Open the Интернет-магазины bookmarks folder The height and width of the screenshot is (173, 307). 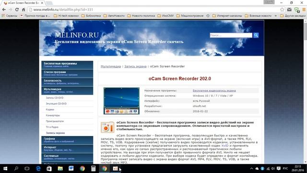(x=227, y=16)
